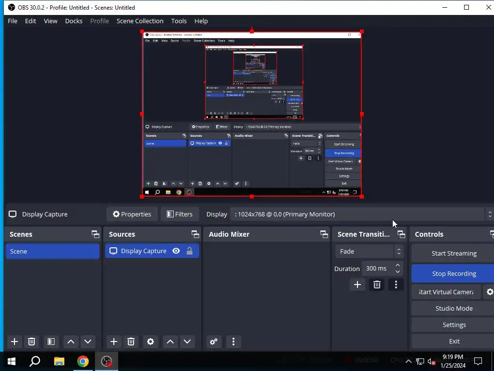Pop out the Scenes dock
This screenshot has width=494, height=371.
point(96,234)
